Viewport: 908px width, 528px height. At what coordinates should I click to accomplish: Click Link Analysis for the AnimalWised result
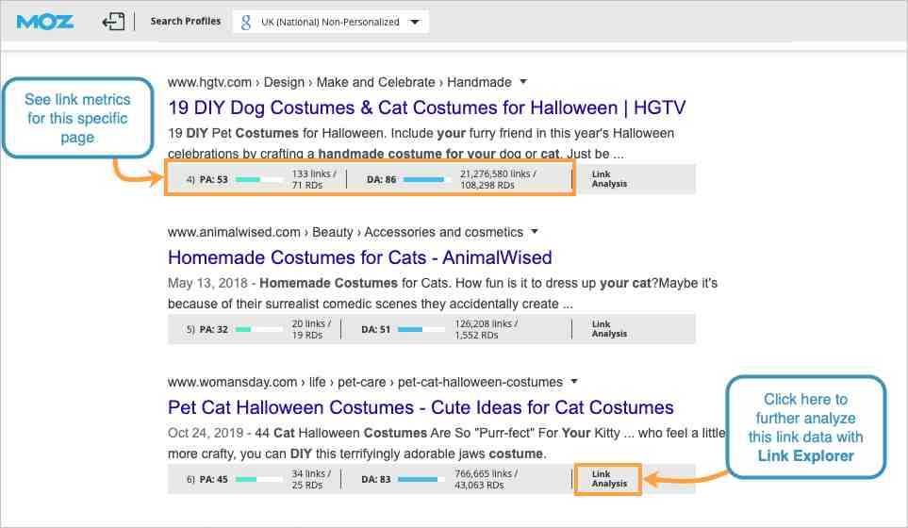[609, 329]
